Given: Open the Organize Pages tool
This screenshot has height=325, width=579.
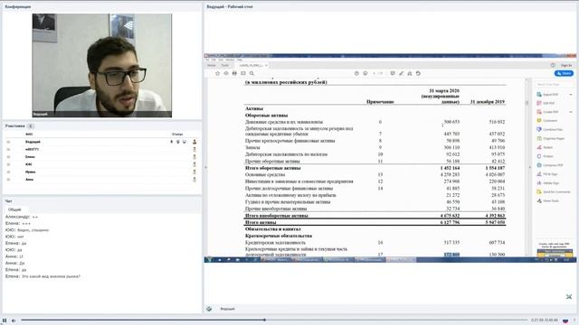Looking at the screenshot, I should coord(551,138).
